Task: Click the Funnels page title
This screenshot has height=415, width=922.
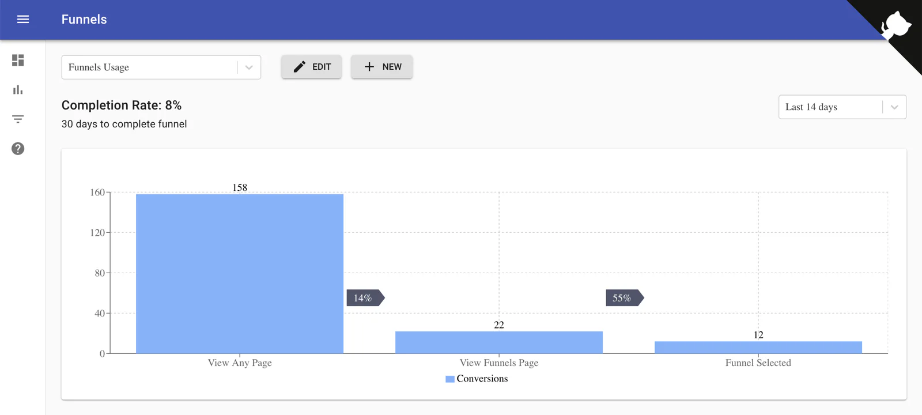Action: coord(84,20)
